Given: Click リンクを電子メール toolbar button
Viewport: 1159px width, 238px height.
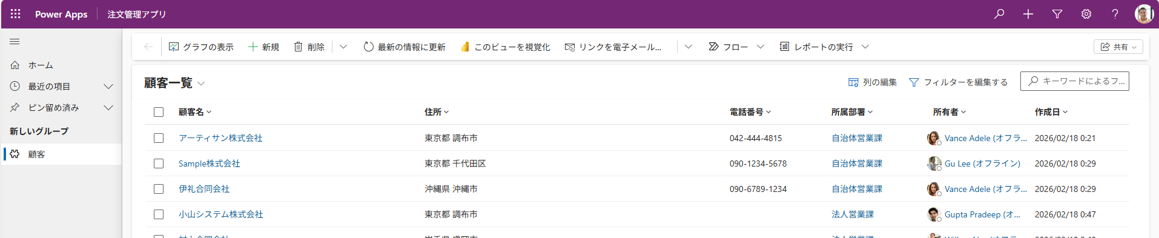Looking at the screenshot, I should [x=613, y=47].
